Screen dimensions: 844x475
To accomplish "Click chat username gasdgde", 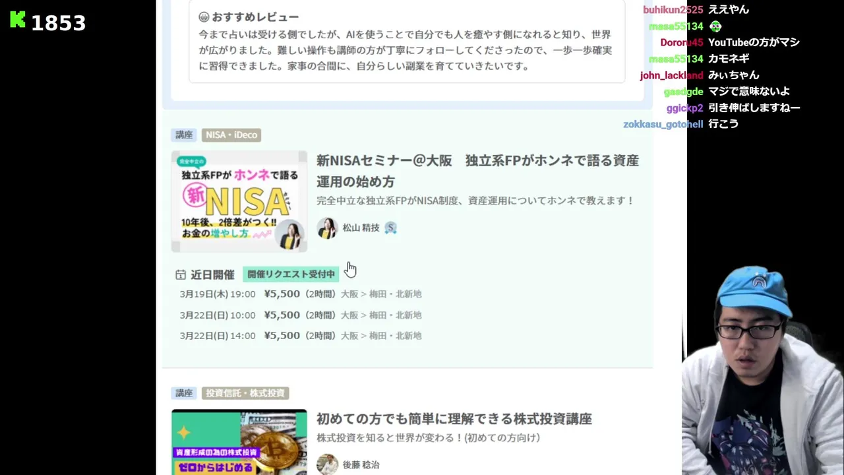I will click(683, 92).
